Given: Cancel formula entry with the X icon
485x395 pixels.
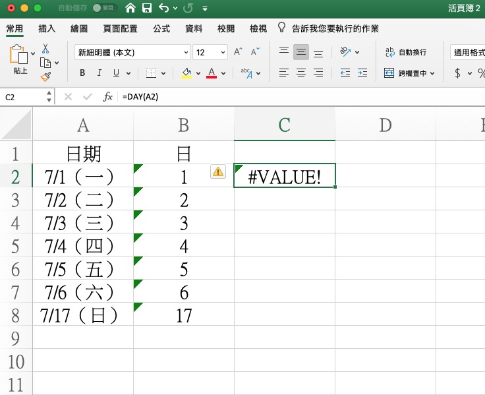Looking at the screenshot, I should pyautogui.click(x=68, y=97).
